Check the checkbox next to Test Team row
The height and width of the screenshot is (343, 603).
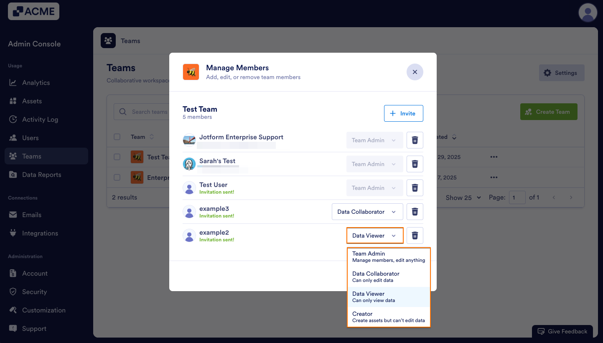pyautogui.click(x=117, y=156)
